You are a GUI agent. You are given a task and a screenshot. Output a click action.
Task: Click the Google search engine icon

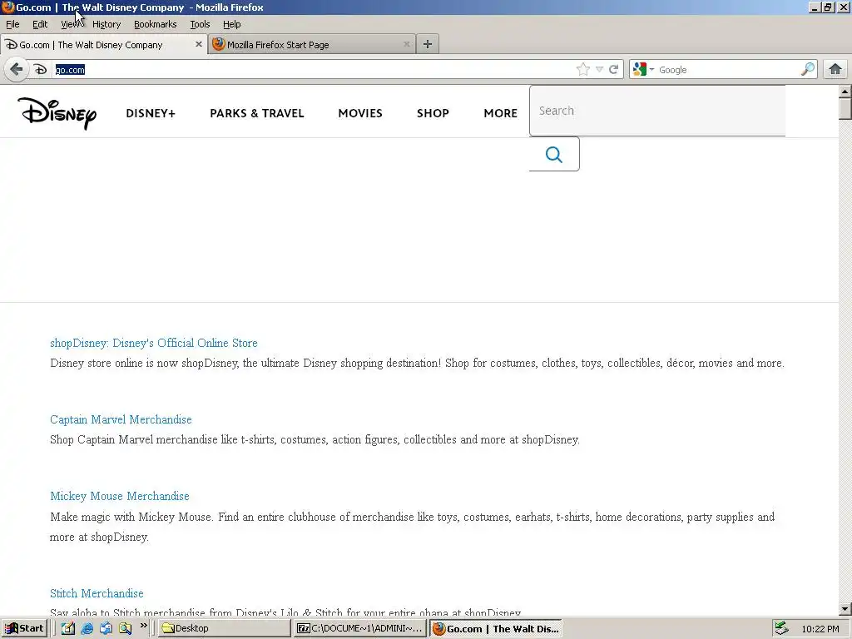pos(640,70)
